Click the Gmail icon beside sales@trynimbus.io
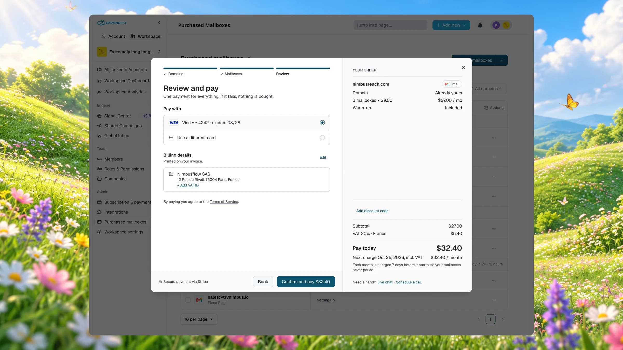The height and width of the screenshot is (350, 623). [199, 300]
